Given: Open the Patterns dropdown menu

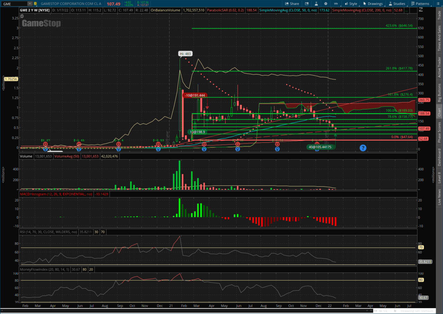Looking at the screenshot, I should pos(420,4).
